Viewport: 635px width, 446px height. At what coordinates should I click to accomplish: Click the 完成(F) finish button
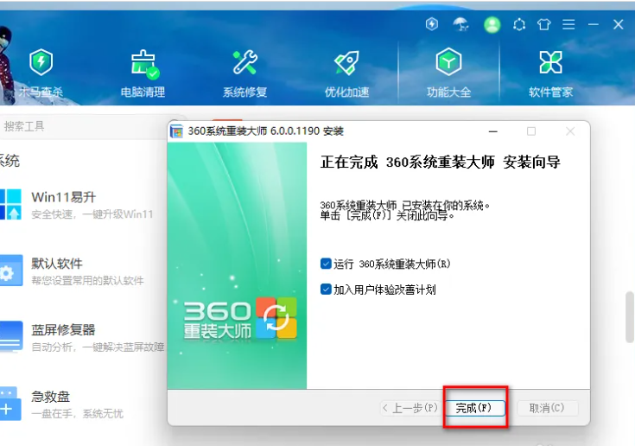[474, 408]
